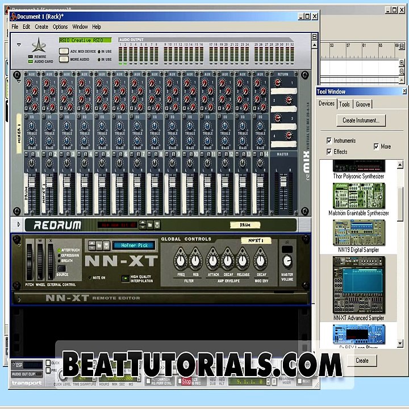Click the mixer master fader
409x409 pixels.
click(283, 181)
